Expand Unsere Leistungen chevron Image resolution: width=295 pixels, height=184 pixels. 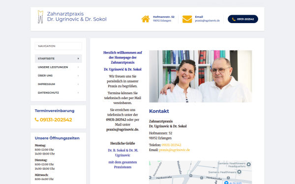click(x=78, y=67)
